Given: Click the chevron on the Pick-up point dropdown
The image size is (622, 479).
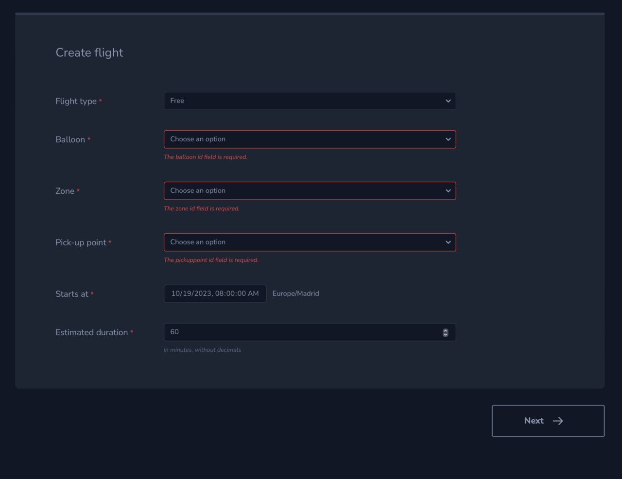Looking at the screenshot, I should pos(448,242).
